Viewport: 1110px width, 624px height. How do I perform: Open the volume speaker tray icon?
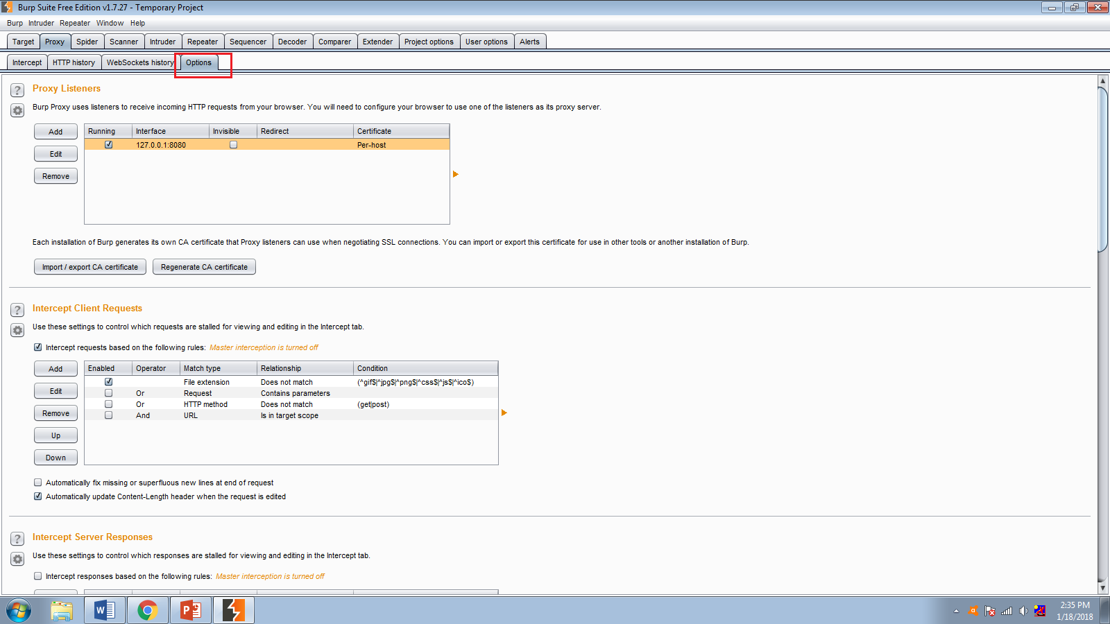[x=1023, y=611]
